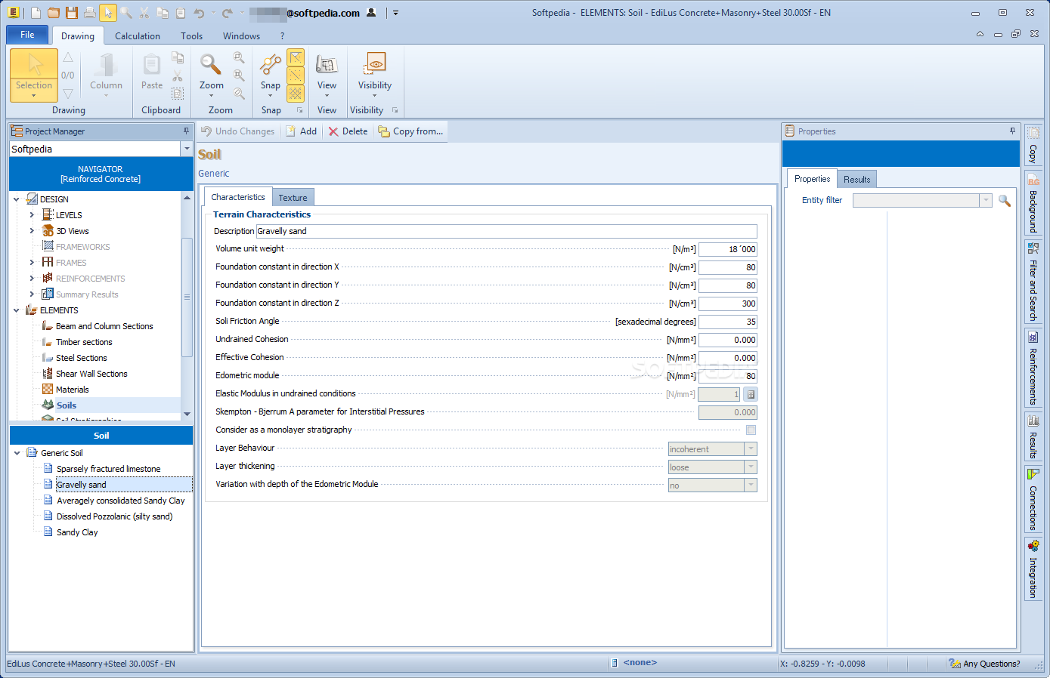Open the Layer thickening dropdown

tap(751, 467)
